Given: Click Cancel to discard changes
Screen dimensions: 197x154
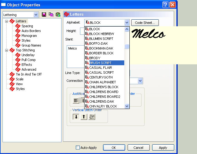Looking at the screenshot, I should pyautogui.click(x=139, y=148).
